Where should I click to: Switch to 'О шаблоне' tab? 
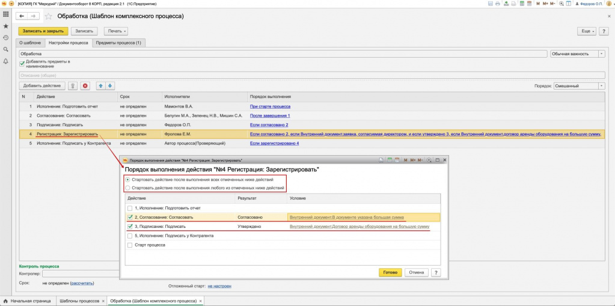pos(30,43)
